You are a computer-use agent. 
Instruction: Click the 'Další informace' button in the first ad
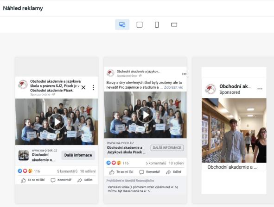tap(78, 155)
